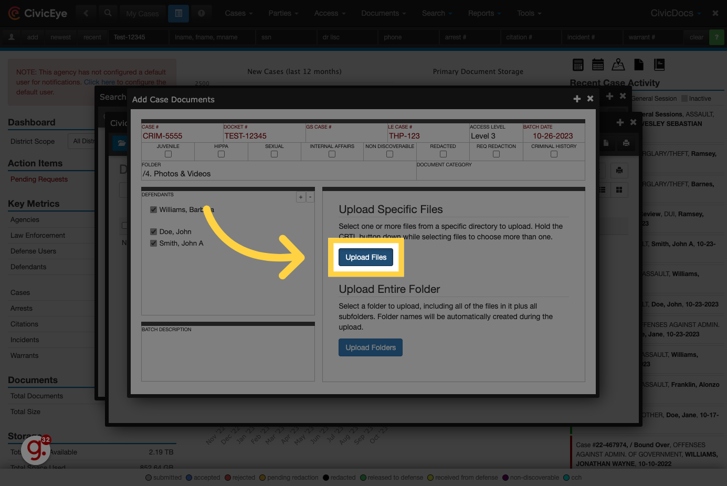Click the newest button in the search bar

tap(61, 37)
